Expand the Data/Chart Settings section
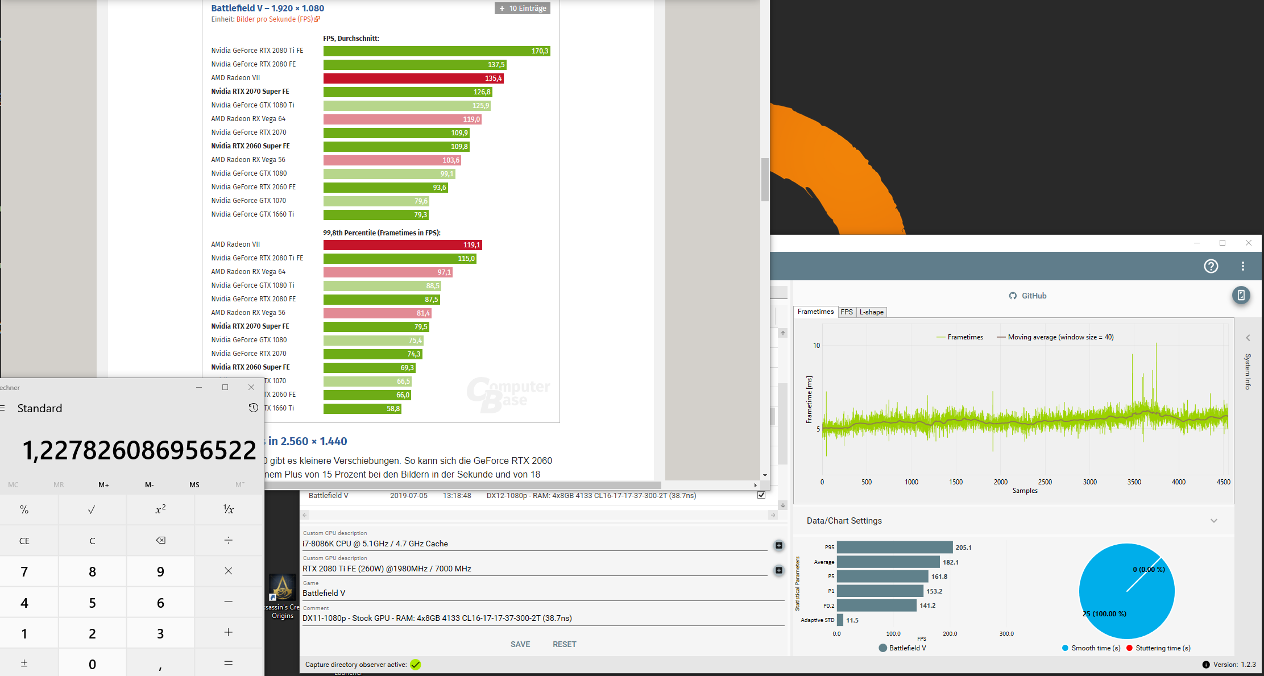Image resolution: width=1264 pixels, height=676 pixels. tap(1213, 521)
